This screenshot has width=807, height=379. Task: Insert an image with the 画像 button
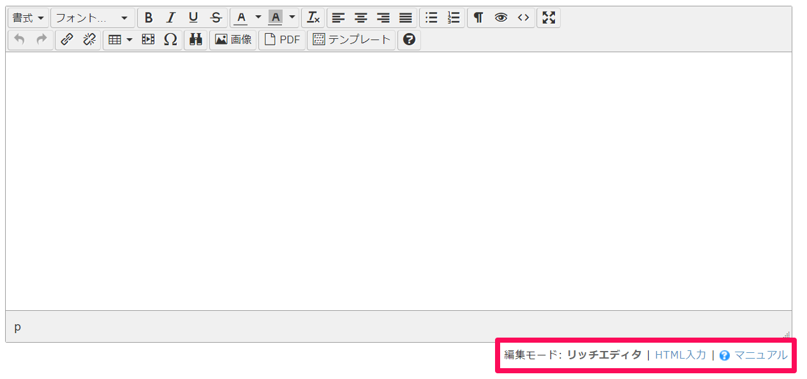[233, 39]
